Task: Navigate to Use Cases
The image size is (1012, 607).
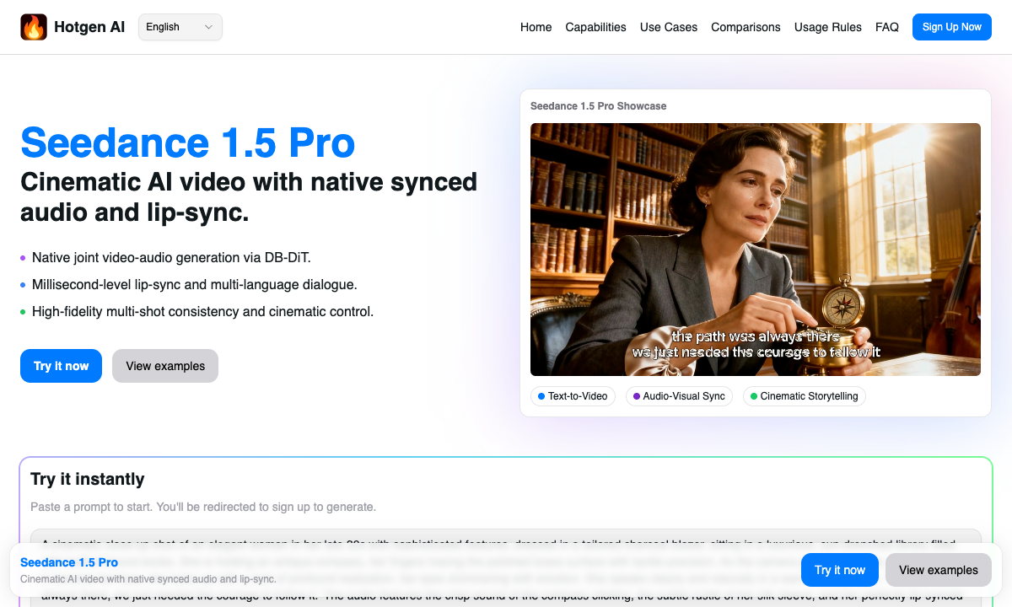Action: click(668, 27)
